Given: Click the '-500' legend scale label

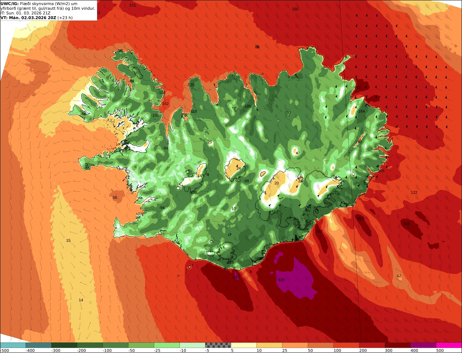Looking at the screenshot, I should (x=4, y=350).
